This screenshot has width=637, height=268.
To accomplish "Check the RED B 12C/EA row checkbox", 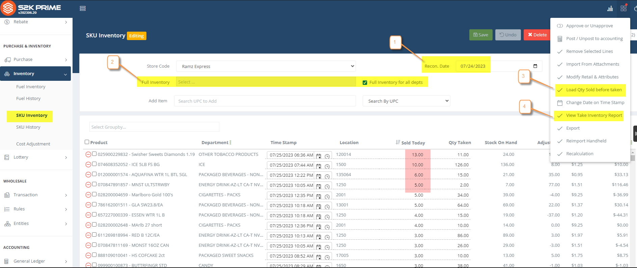I will [95, 235].
